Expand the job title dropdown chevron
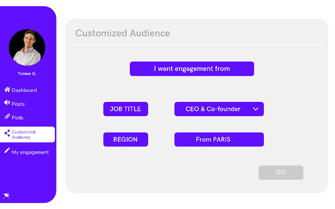This screenshot has width=335, height=209. tap(255, 109)
